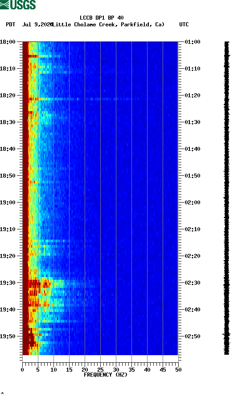This screenshot has width=246, height=398.
Task: Click the 18:00 PDT time label
Action: (x=8, y=42)
